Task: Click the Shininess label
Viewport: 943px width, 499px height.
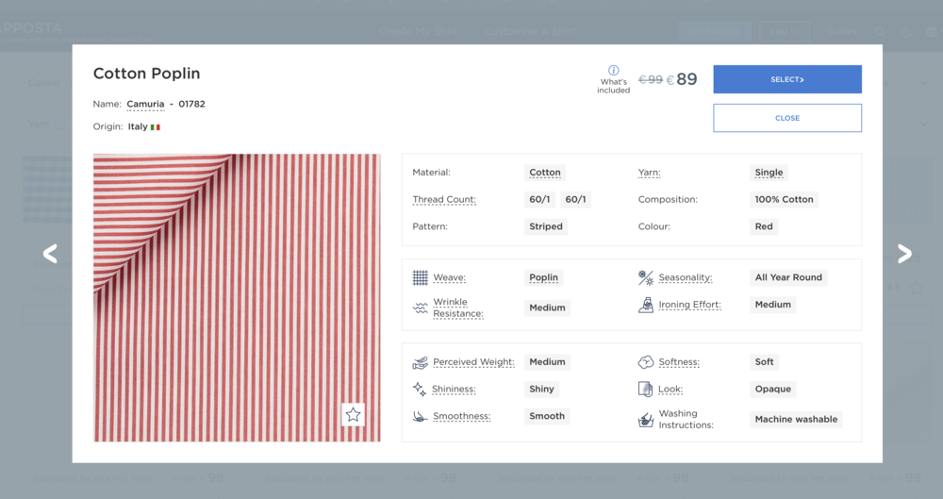Action: pos(454,389)
